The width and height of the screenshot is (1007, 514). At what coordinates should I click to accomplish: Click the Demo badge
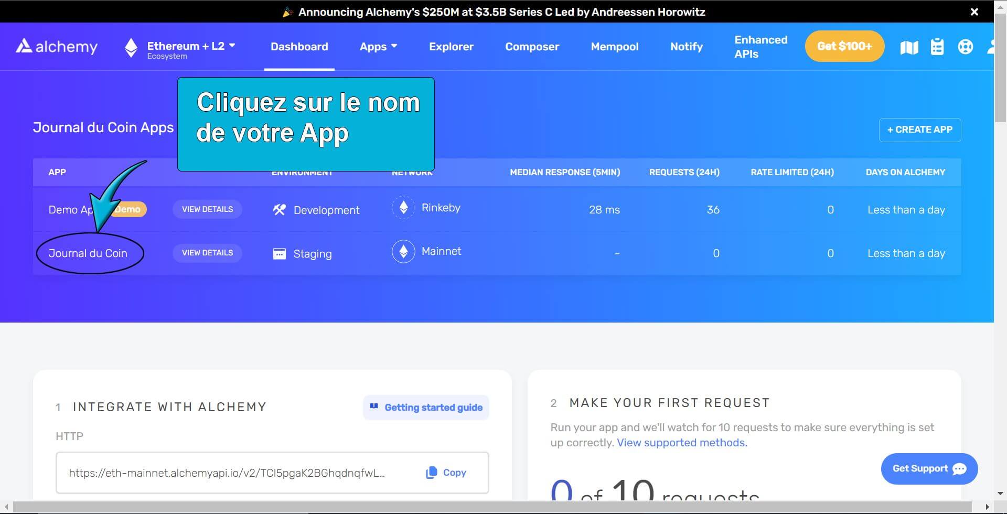pyautogui.click(x=128, y=209)
